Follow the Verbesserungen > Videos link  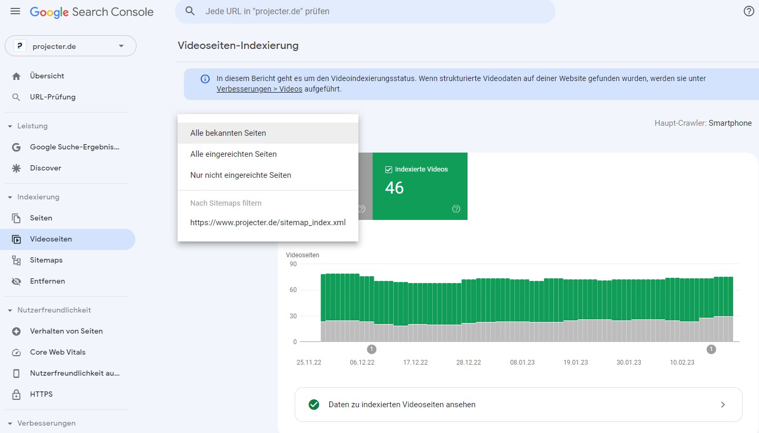pos(259,89)
